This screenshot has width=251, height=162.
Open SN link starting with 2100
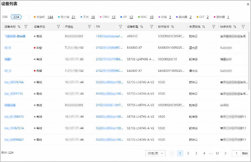tap(109, 59)
